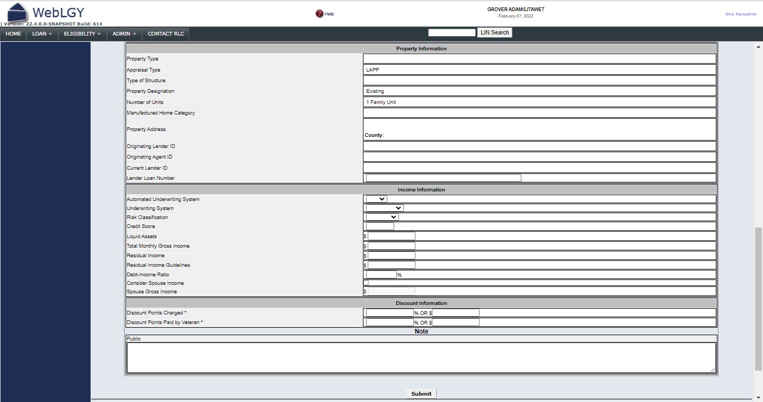This screenshot has height=402, width=763.
Task: Click the WebLGY house logo icon
Action: click(x=17, y=13)
